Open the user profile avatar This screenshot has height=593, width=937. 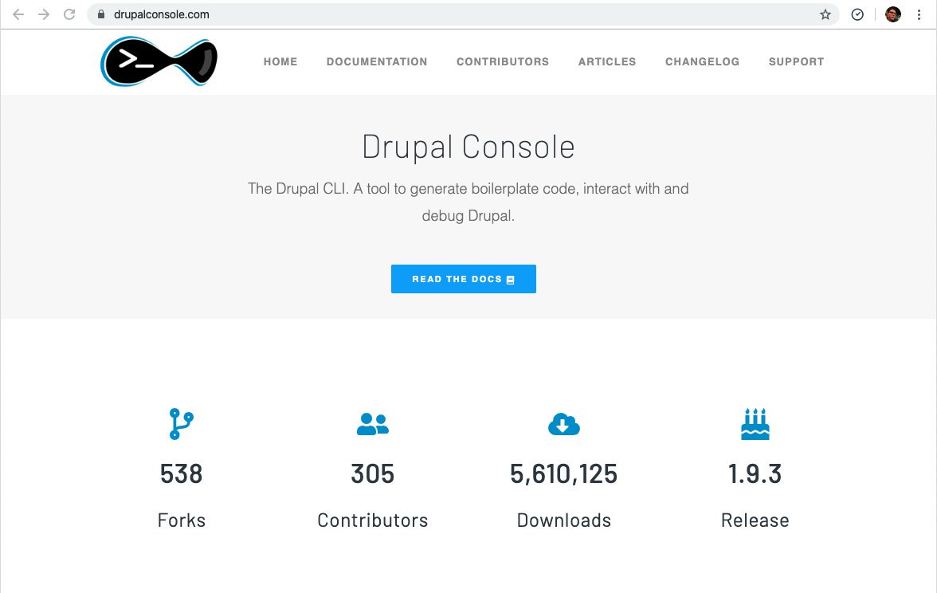click(892, 14)
